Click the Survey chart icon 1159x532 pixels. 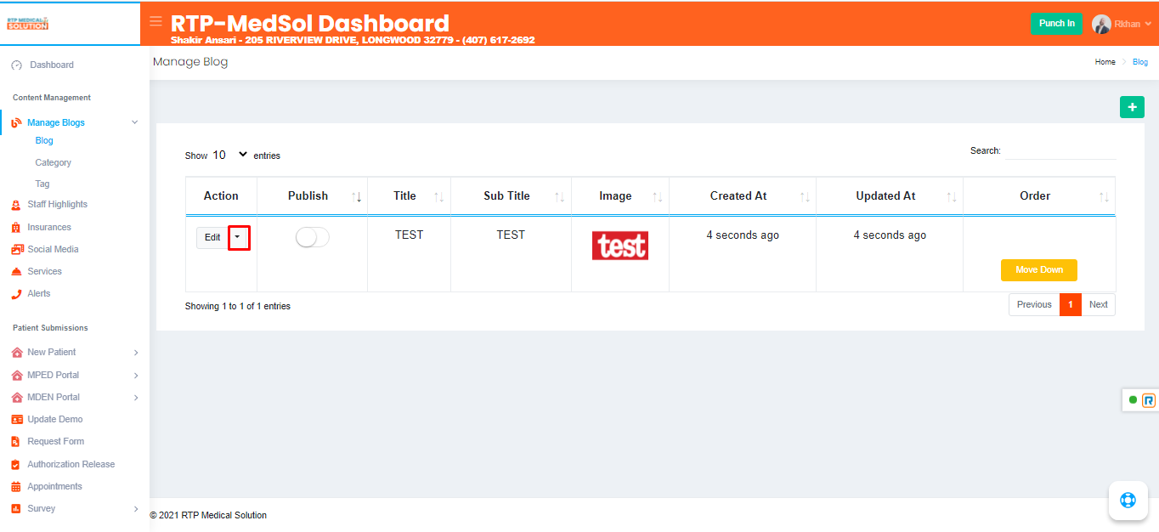coord(16,509)
